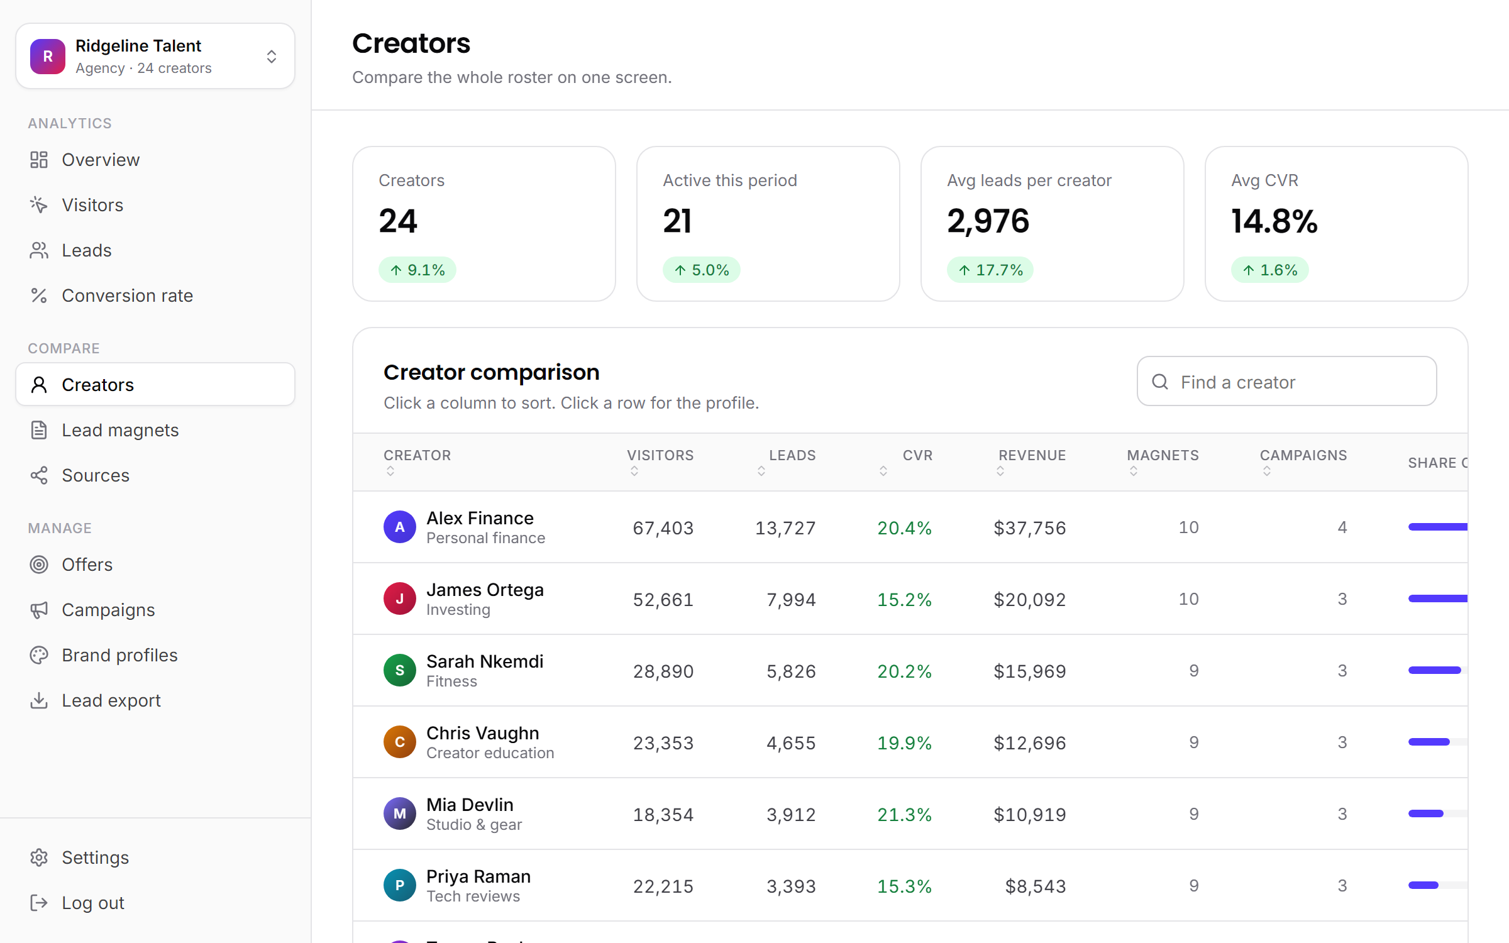The image size is (1509, 943).
Task: Click the Active this period card
Action: click(768, 224)
